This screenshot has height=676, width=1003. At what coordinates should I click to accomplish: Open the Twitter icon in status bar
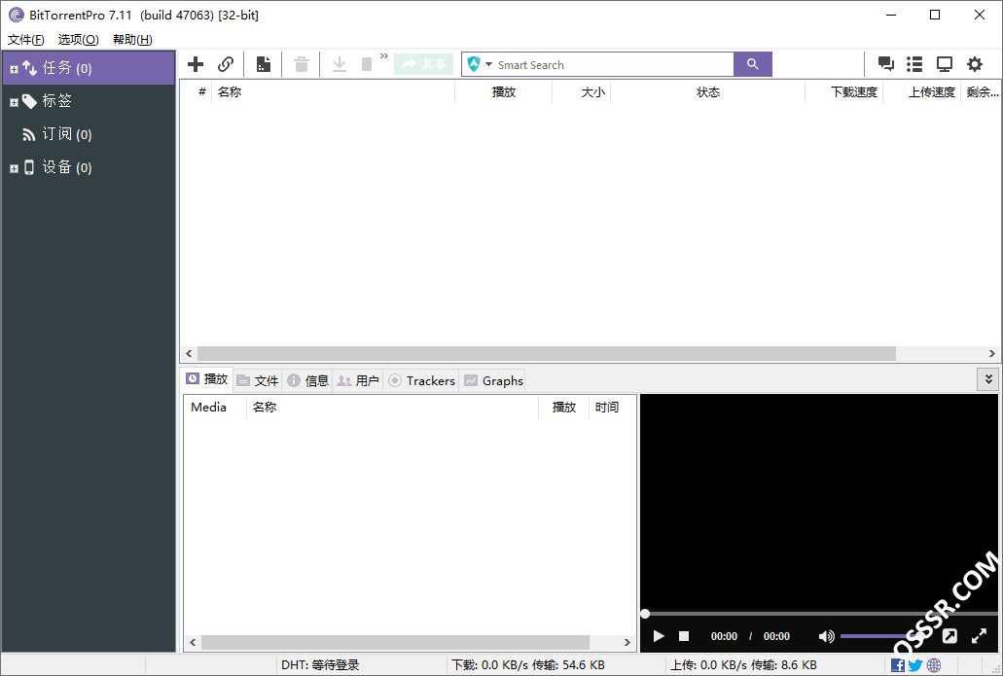[x=915, y=665]
